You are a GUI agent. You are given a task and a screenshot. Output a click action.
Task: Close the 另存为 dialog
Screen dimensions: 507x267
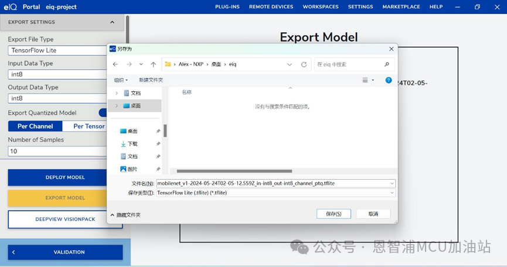(x=392, y=49)
